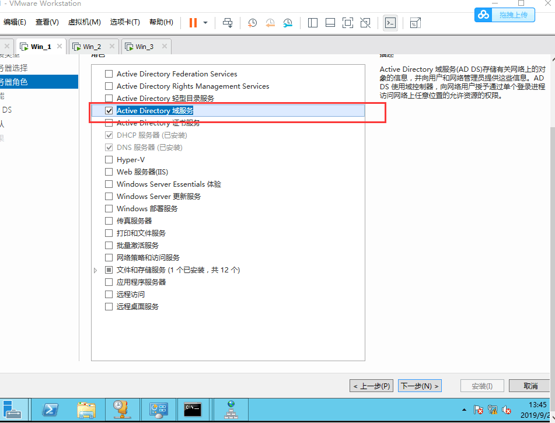Take a snapshot with the clock-plus icon
555x423 pixels.
click(x=252, y=23)
